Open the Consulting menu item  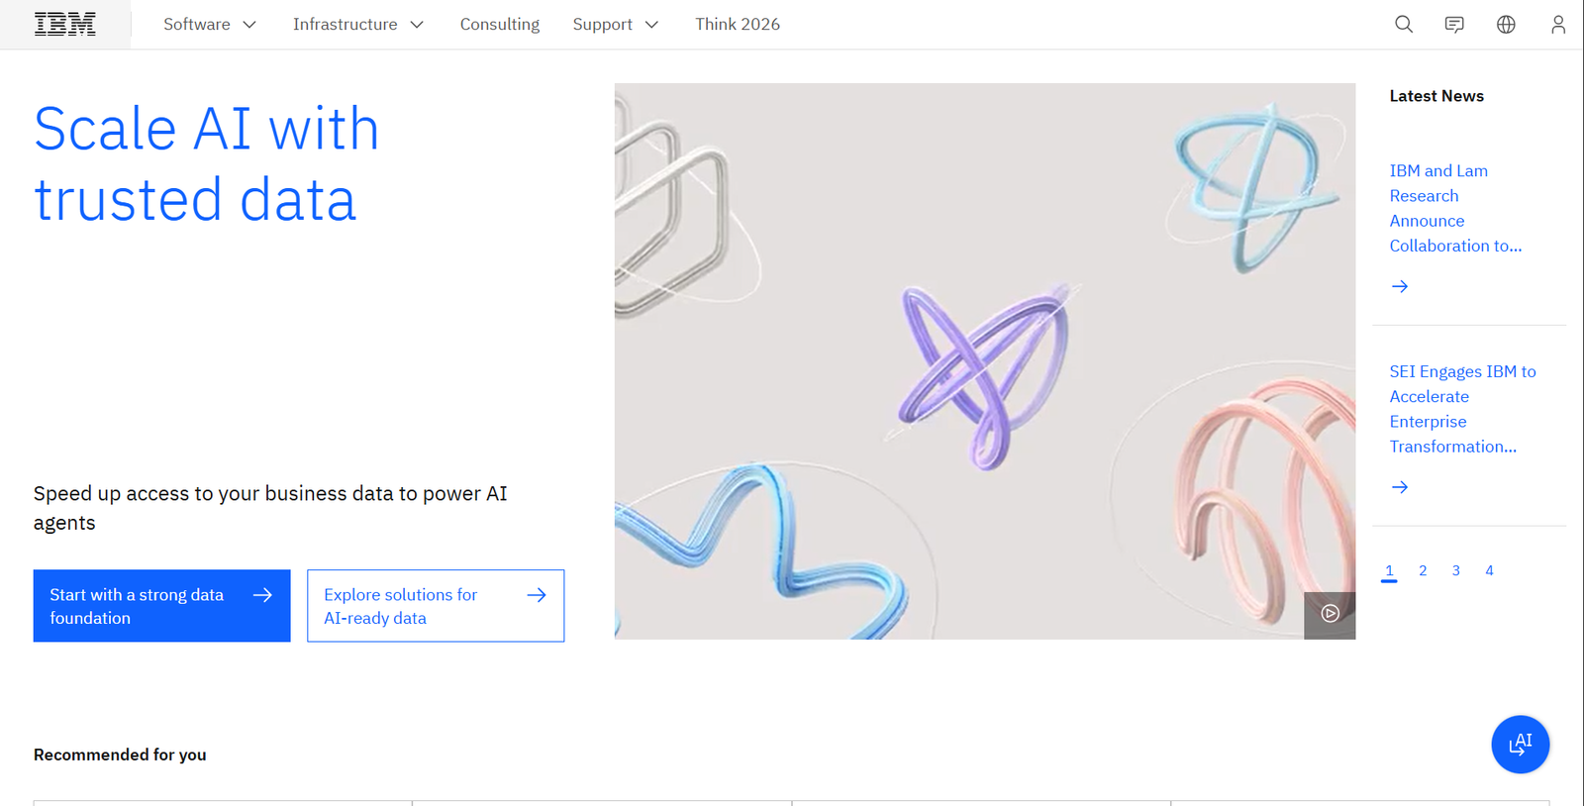[x=499, y=24]
